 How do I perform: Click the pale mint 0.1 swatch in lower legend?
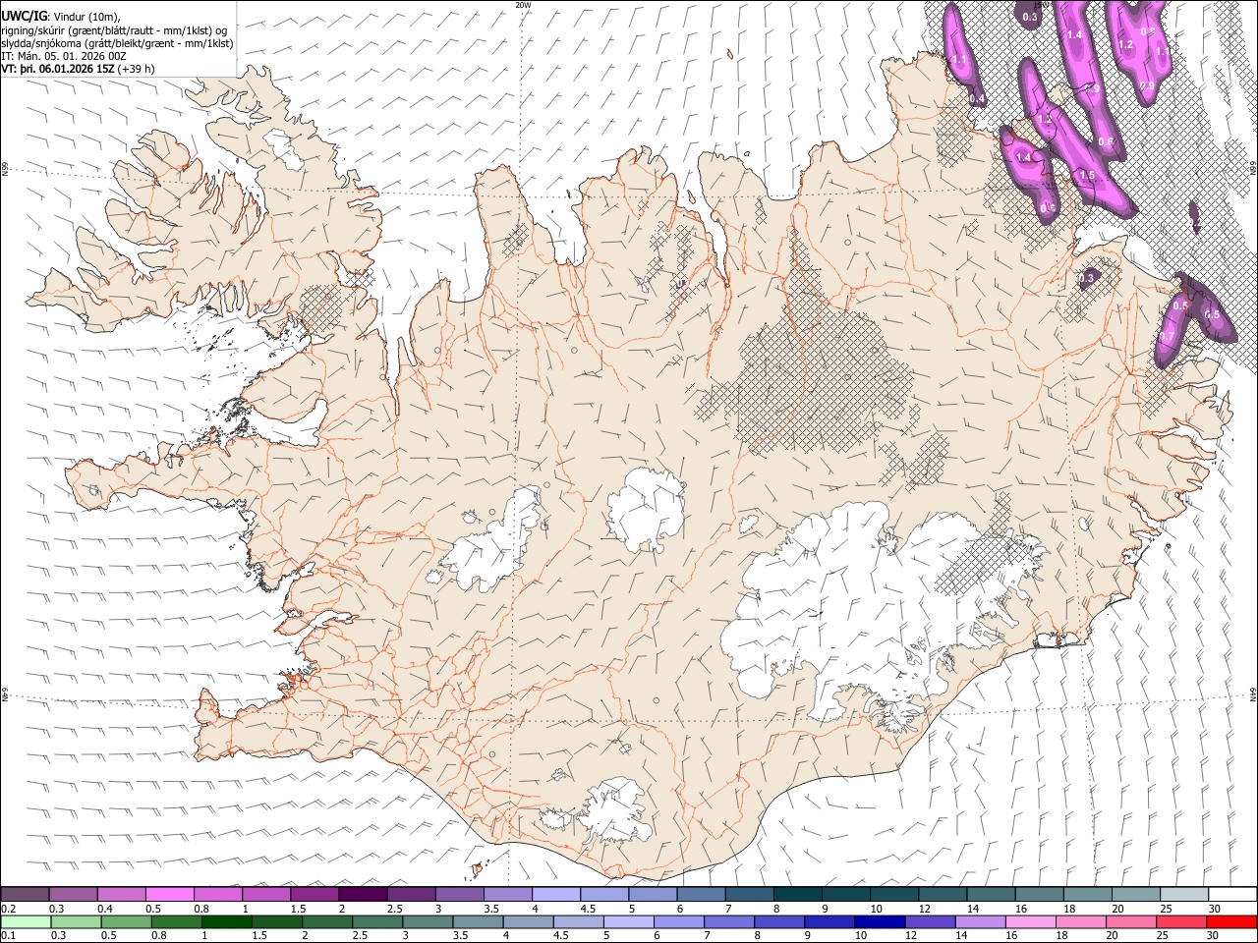[x=27, y=921]
